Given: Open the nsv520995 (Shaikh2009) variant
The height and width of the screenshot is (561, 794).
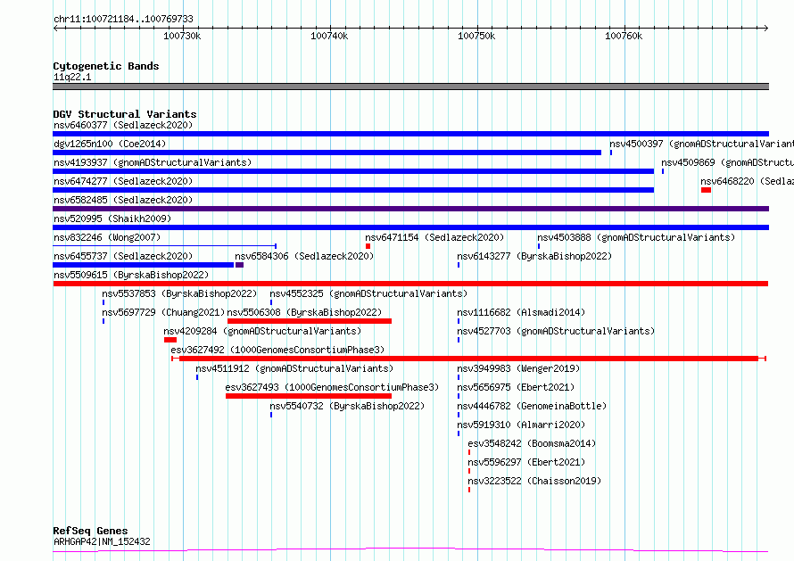Looking at the screenshot, I should (x=112, y=219).
